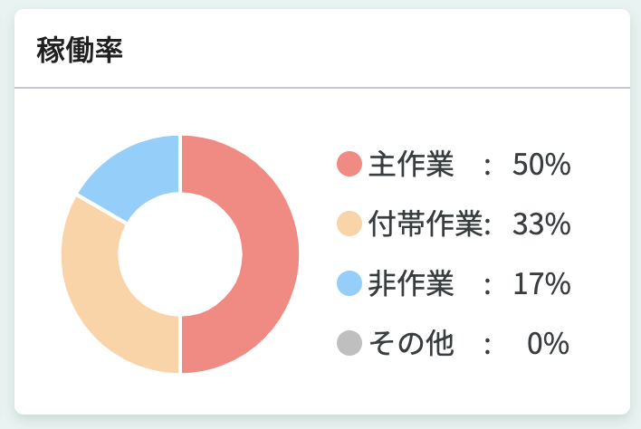Select the 17% value for 非作業

541,283
